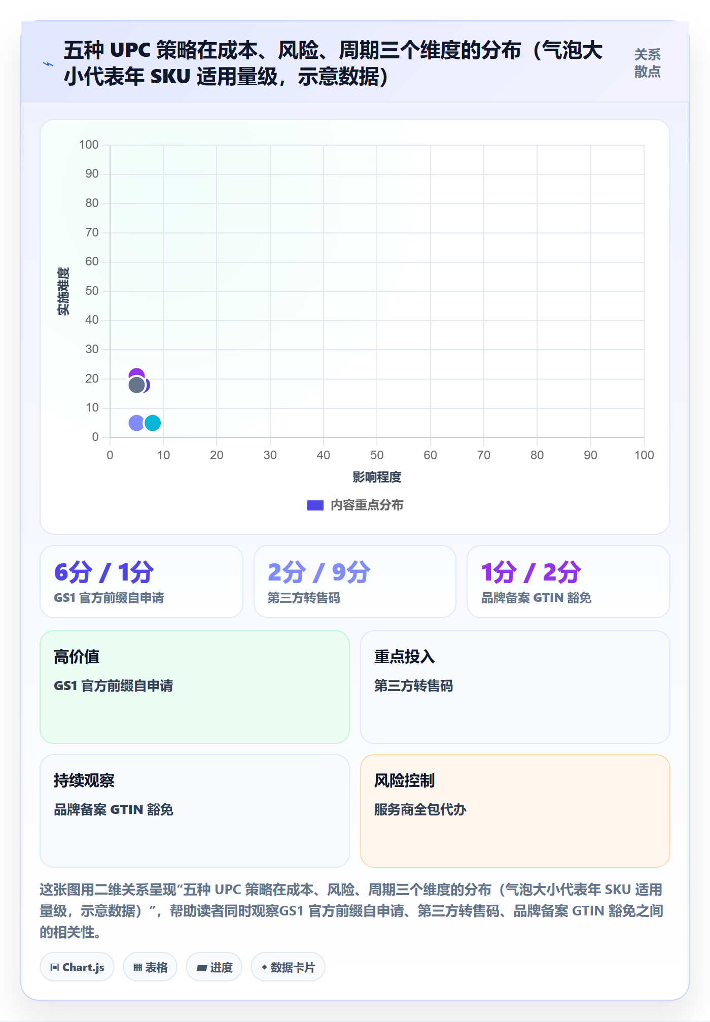Click the lightning bolt icon beside the title

(48, 64)
